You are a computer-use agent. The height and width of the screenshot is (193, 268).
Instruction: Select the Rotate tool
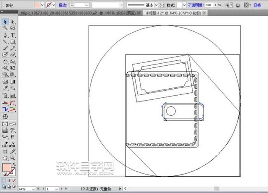pos(5,62)
